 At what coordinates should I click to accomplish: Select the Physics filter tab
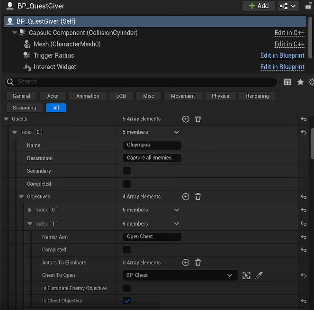click(220, 96)
